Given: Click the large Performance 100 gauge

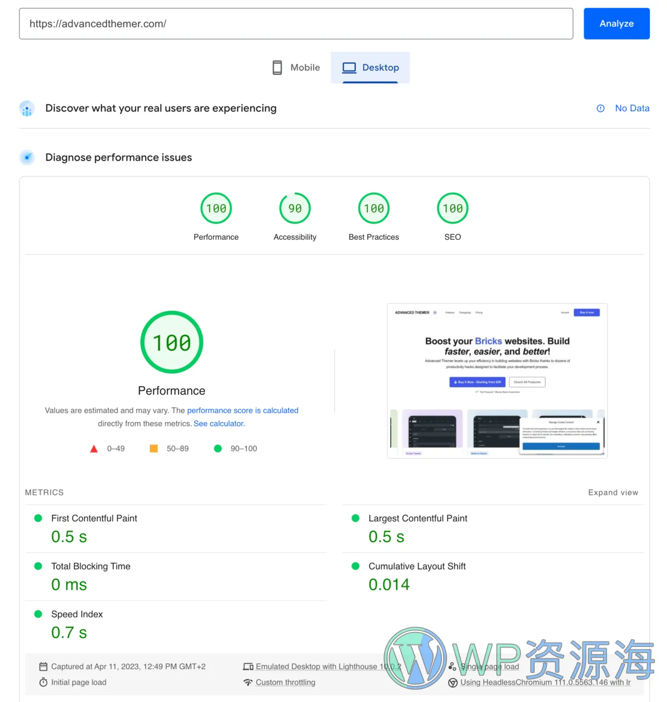Looking at the screenshot, I should click(x=172, y=342).
